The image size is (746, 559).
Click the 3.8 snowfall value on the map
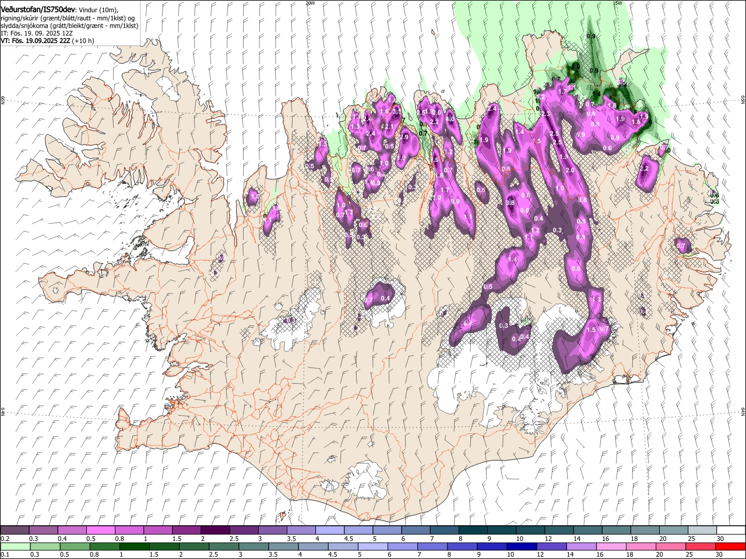(x=511, y=203)
